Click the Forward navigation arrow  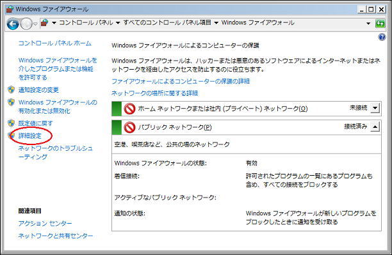coord(26,24)
